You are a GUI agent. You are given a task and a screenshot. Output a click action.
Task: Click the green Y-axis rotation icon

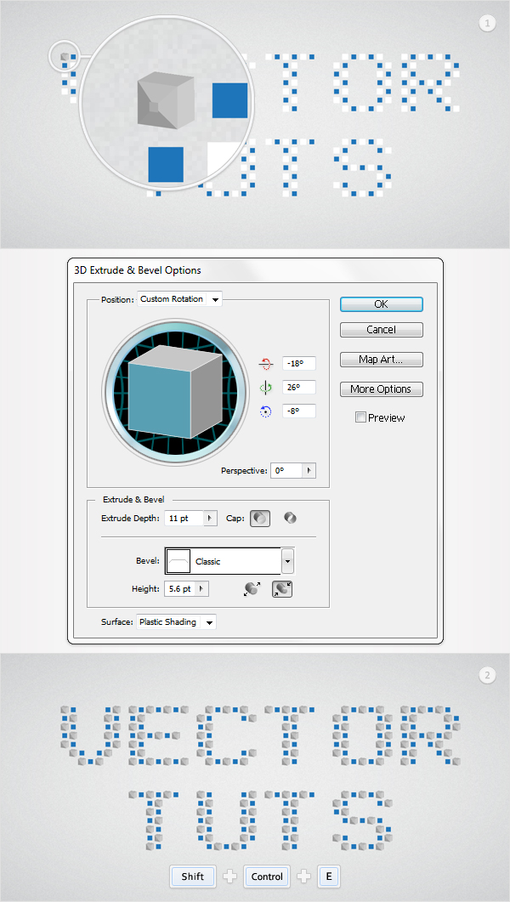[x=265, y=387]
